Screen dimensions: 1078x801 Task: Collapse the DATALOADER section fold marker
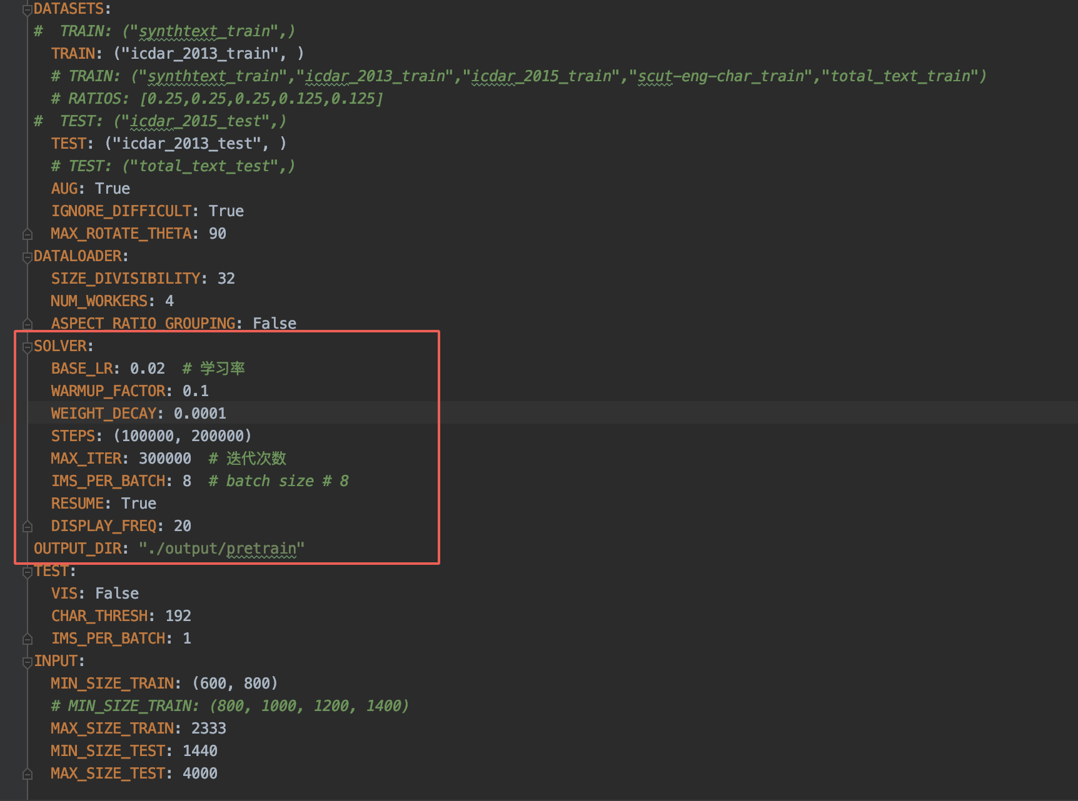27,257
